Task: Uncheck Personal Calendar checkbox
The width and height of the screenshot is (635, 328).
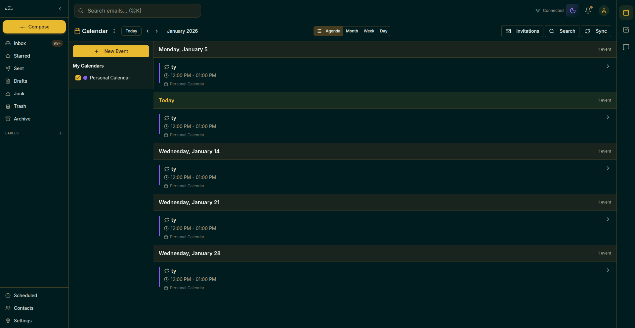Action: pyautogui.click(x=78, y=78)
